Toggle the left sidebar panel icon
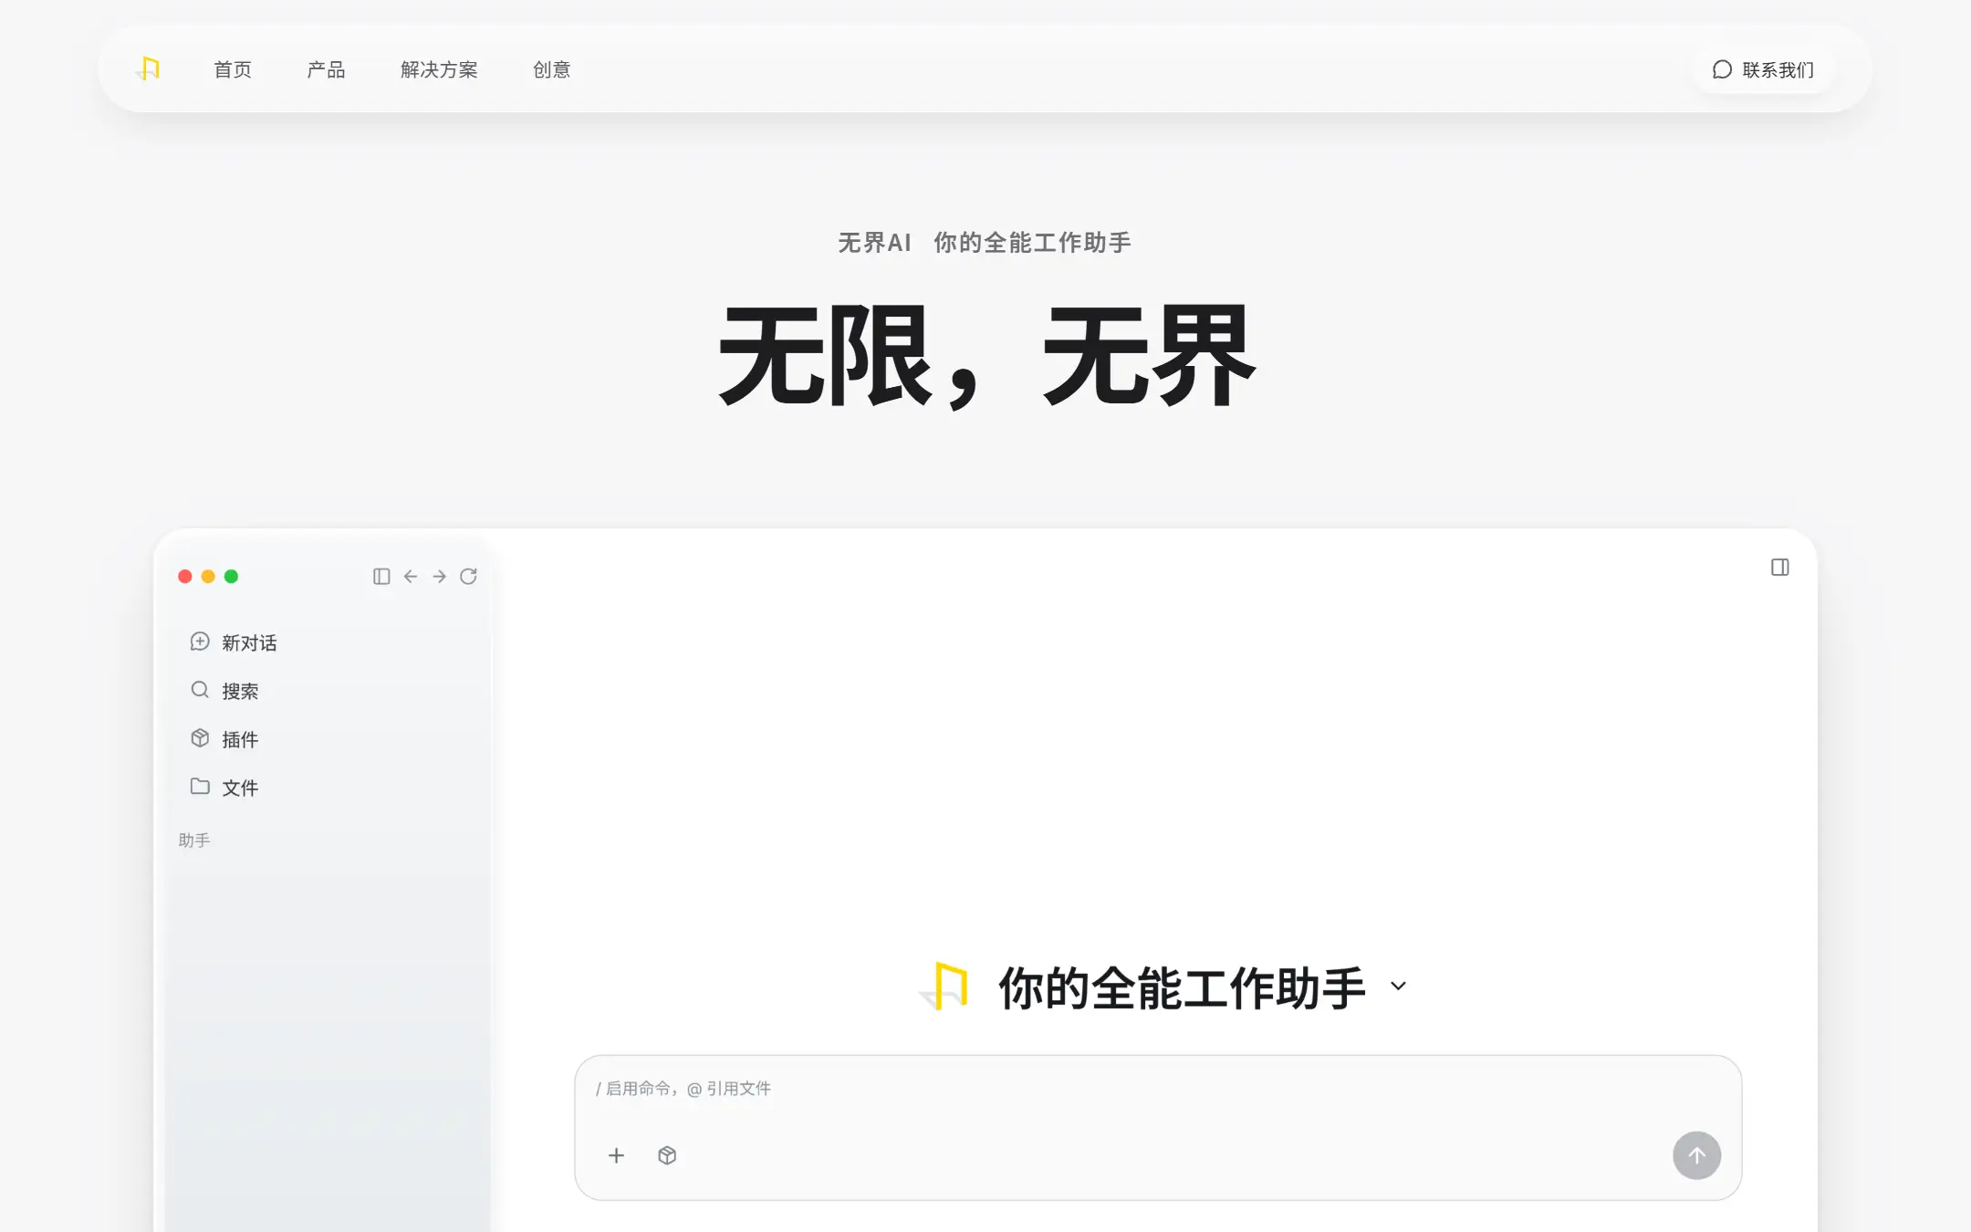Viewport: 1971px width, 1232px height. [381, 576]
